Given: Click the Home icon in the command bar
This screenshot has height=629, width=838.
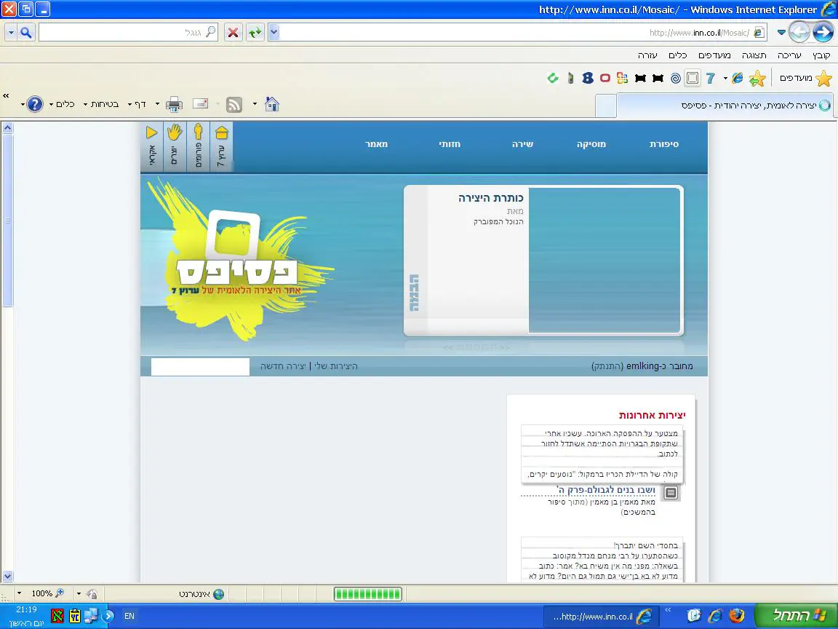Looking at the screenshot, I should pyautogui.click(x=272, y=104).
